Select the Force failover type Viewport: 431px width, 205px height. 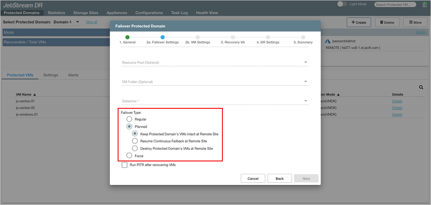point(129,156)
